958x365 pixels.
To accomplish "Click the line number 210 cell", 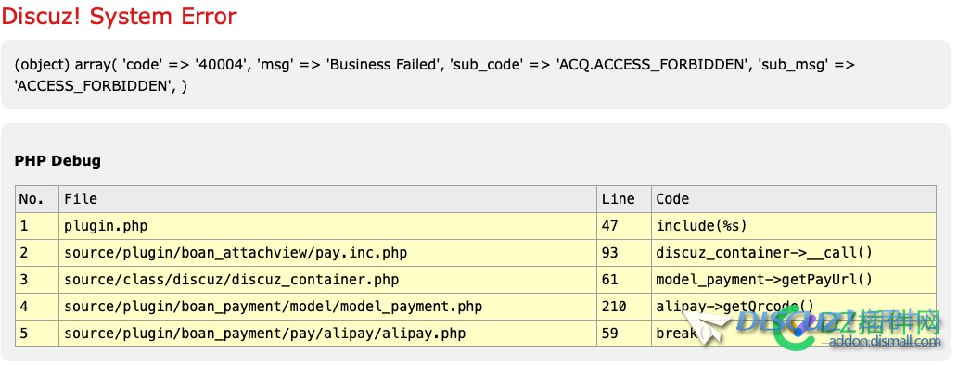I will tap(624, 307).
